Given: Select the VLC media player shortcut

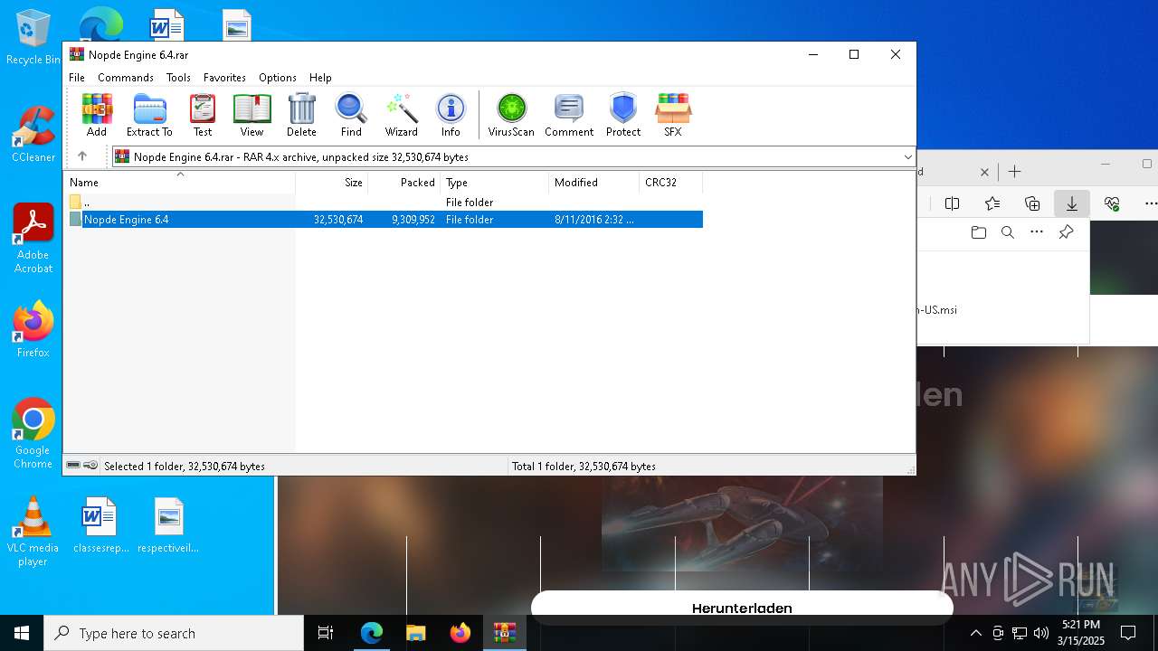Looking at the screenshot, I should coord(33,532).
